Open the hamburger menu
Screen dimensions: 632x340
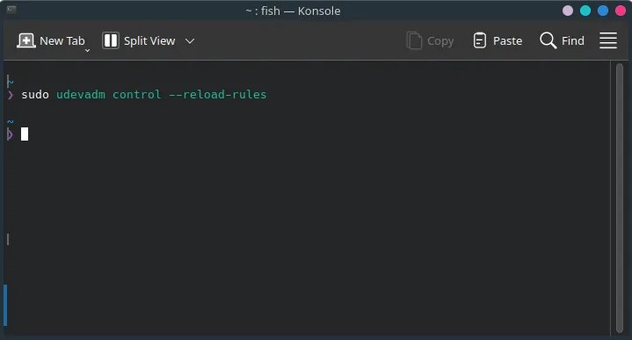point(607,40)
